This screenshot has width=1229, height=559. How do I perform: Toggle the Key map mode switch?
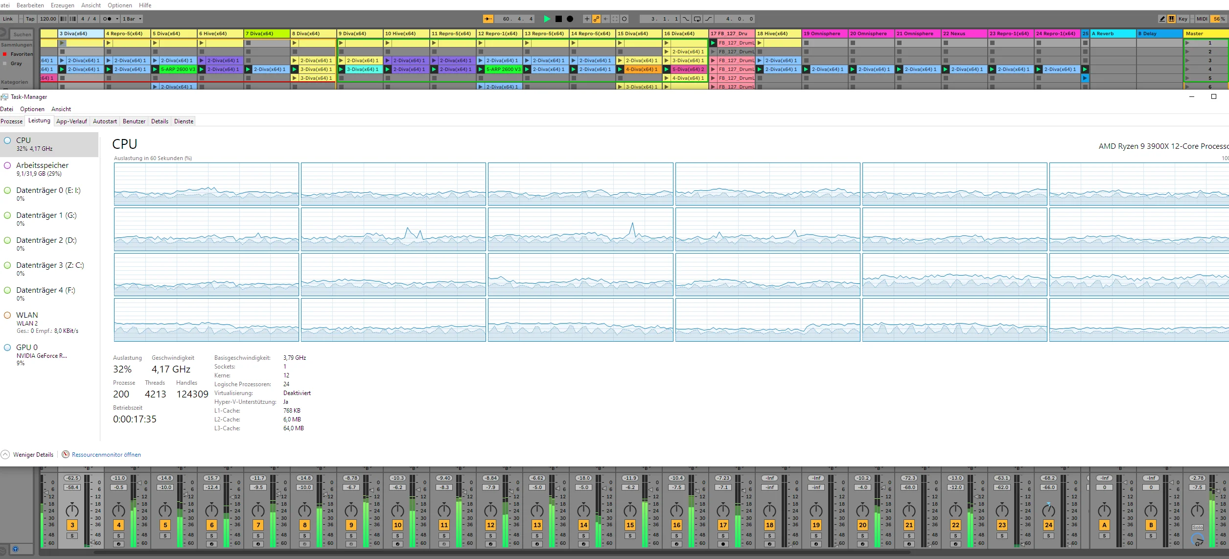click(x=1183, y=19)
